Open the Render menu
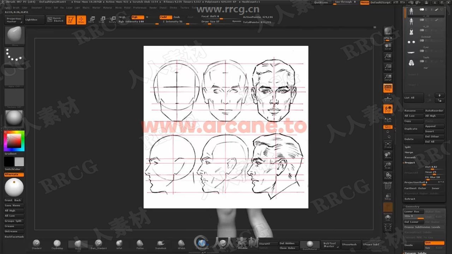Viewport: 452px width, 254px height. tap(153, 7)
